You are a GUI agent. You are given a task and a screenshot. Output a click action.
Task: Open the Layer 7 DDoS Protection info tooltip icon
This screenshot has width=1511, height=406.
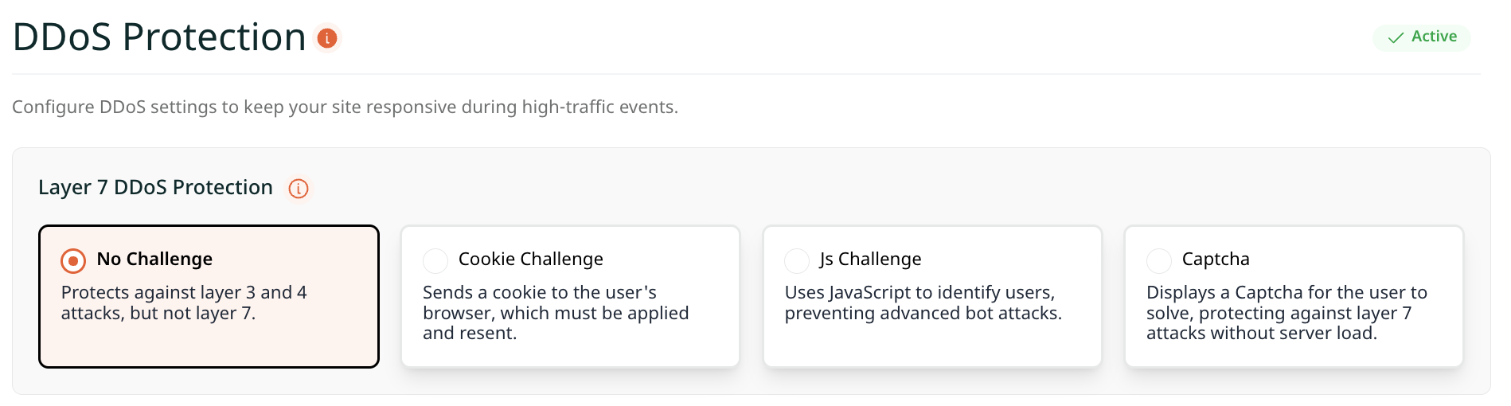pos(299,189)
